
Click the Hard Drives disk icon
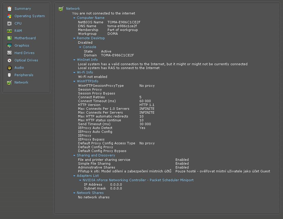9,53
